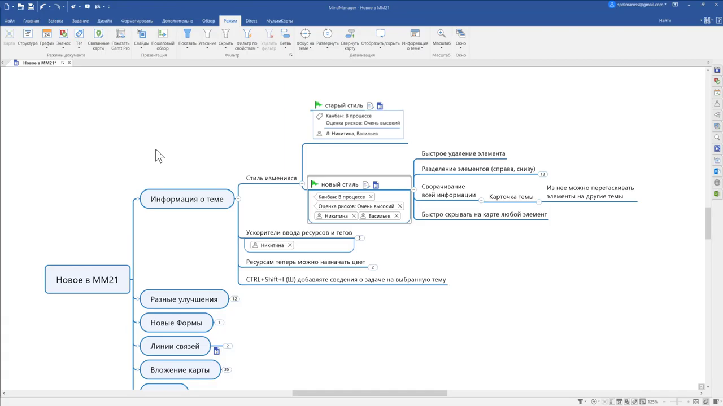723x406 pixels.
Task: Open Связанные карты view
Action: click(98, 40)
